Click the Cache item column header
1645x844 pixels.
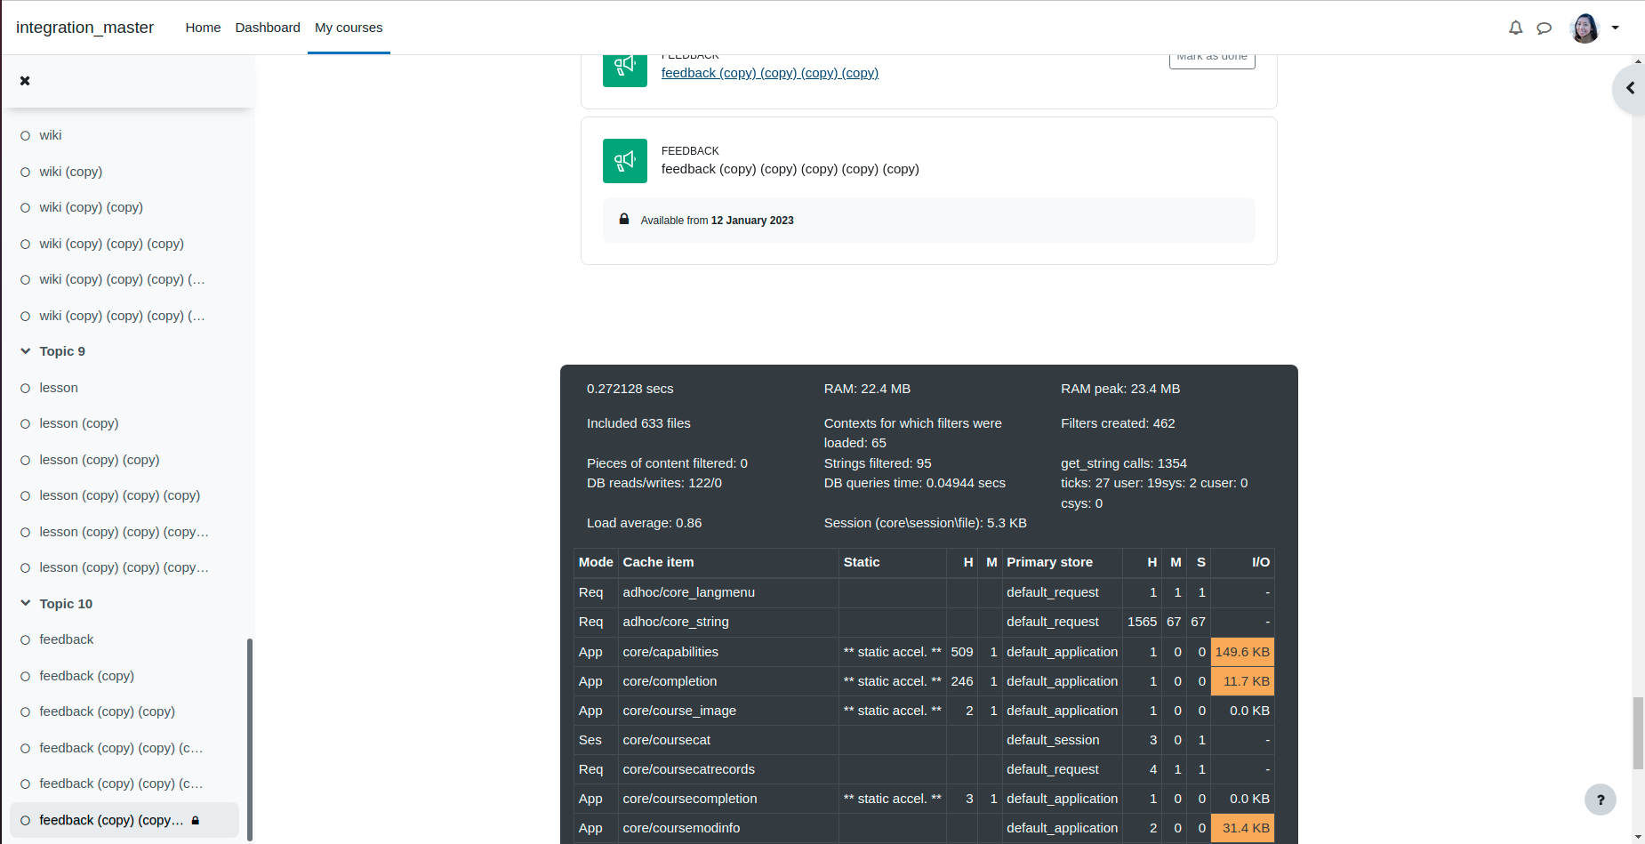tap(658, 562)
